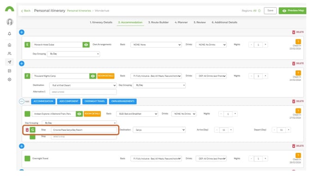The image size is (309, 176).
Task: Click the Alternative 1 select a hotel field
Action: (x=83, y=92)
